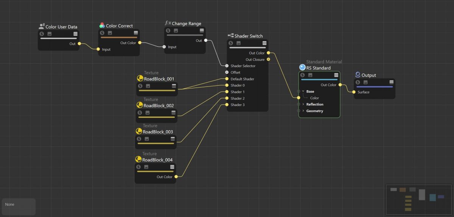Collapse the Base group in RS Standard

click(303, 91)
